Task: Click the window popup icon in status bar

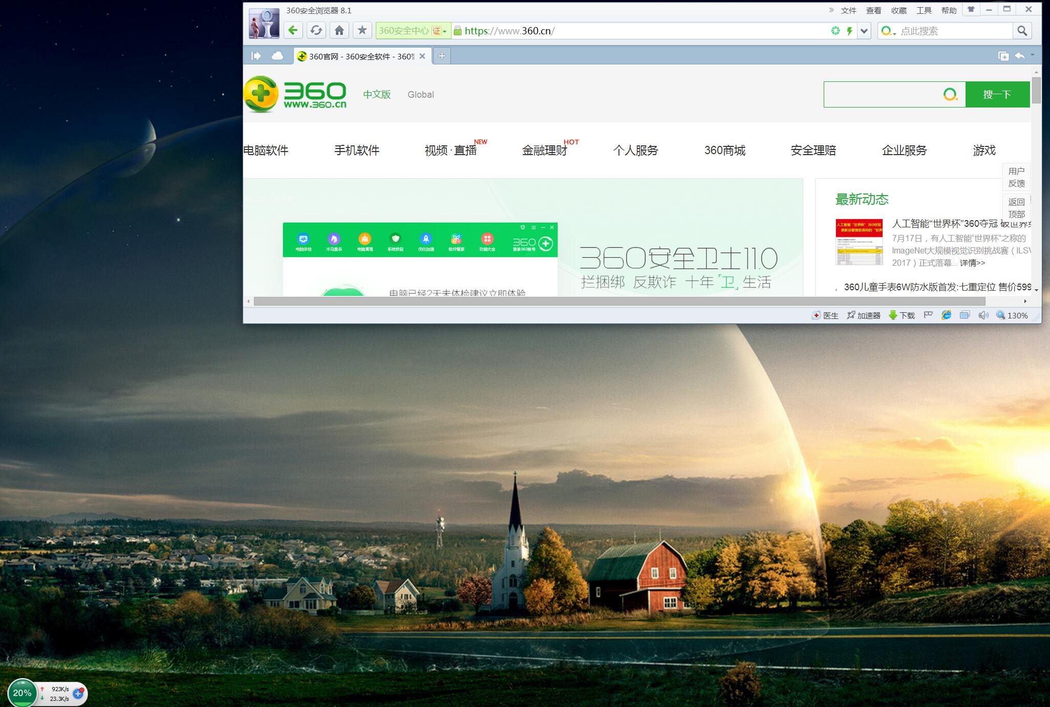Action: (x=965, y=315)
